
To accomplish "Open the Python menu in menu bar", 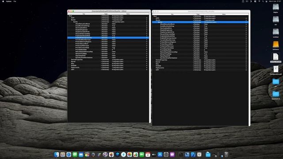I will point(9,1).
